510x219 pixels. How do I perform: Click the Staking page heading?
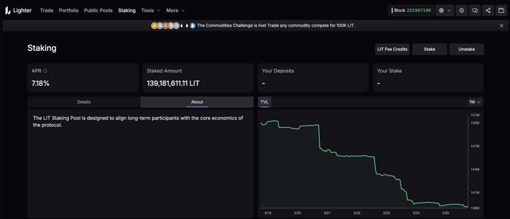(42, 48)
